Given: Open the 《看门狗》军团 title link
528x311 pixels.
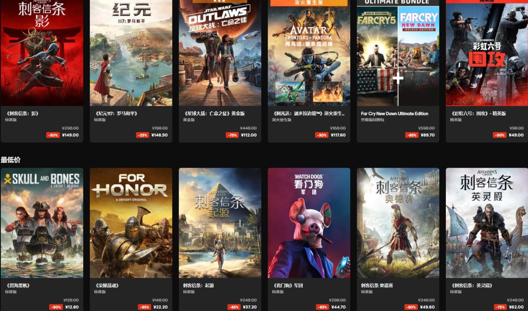Looking at the screenshot, I should 287,285.
